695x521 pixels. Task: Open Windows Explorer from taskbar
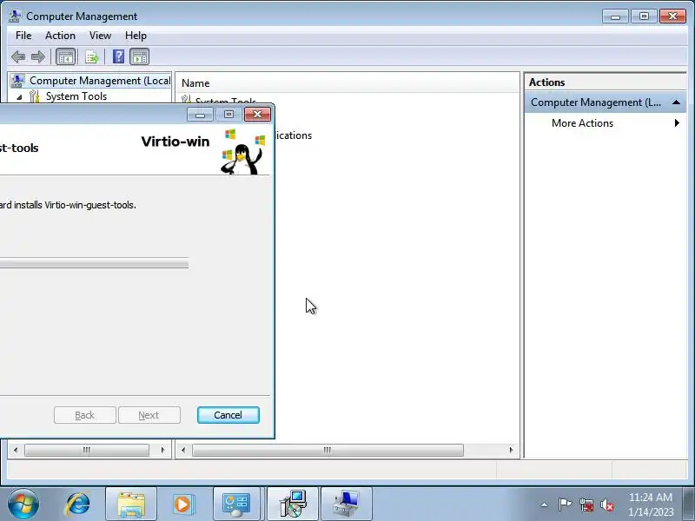pyautogui.click(x=131, y=505)
